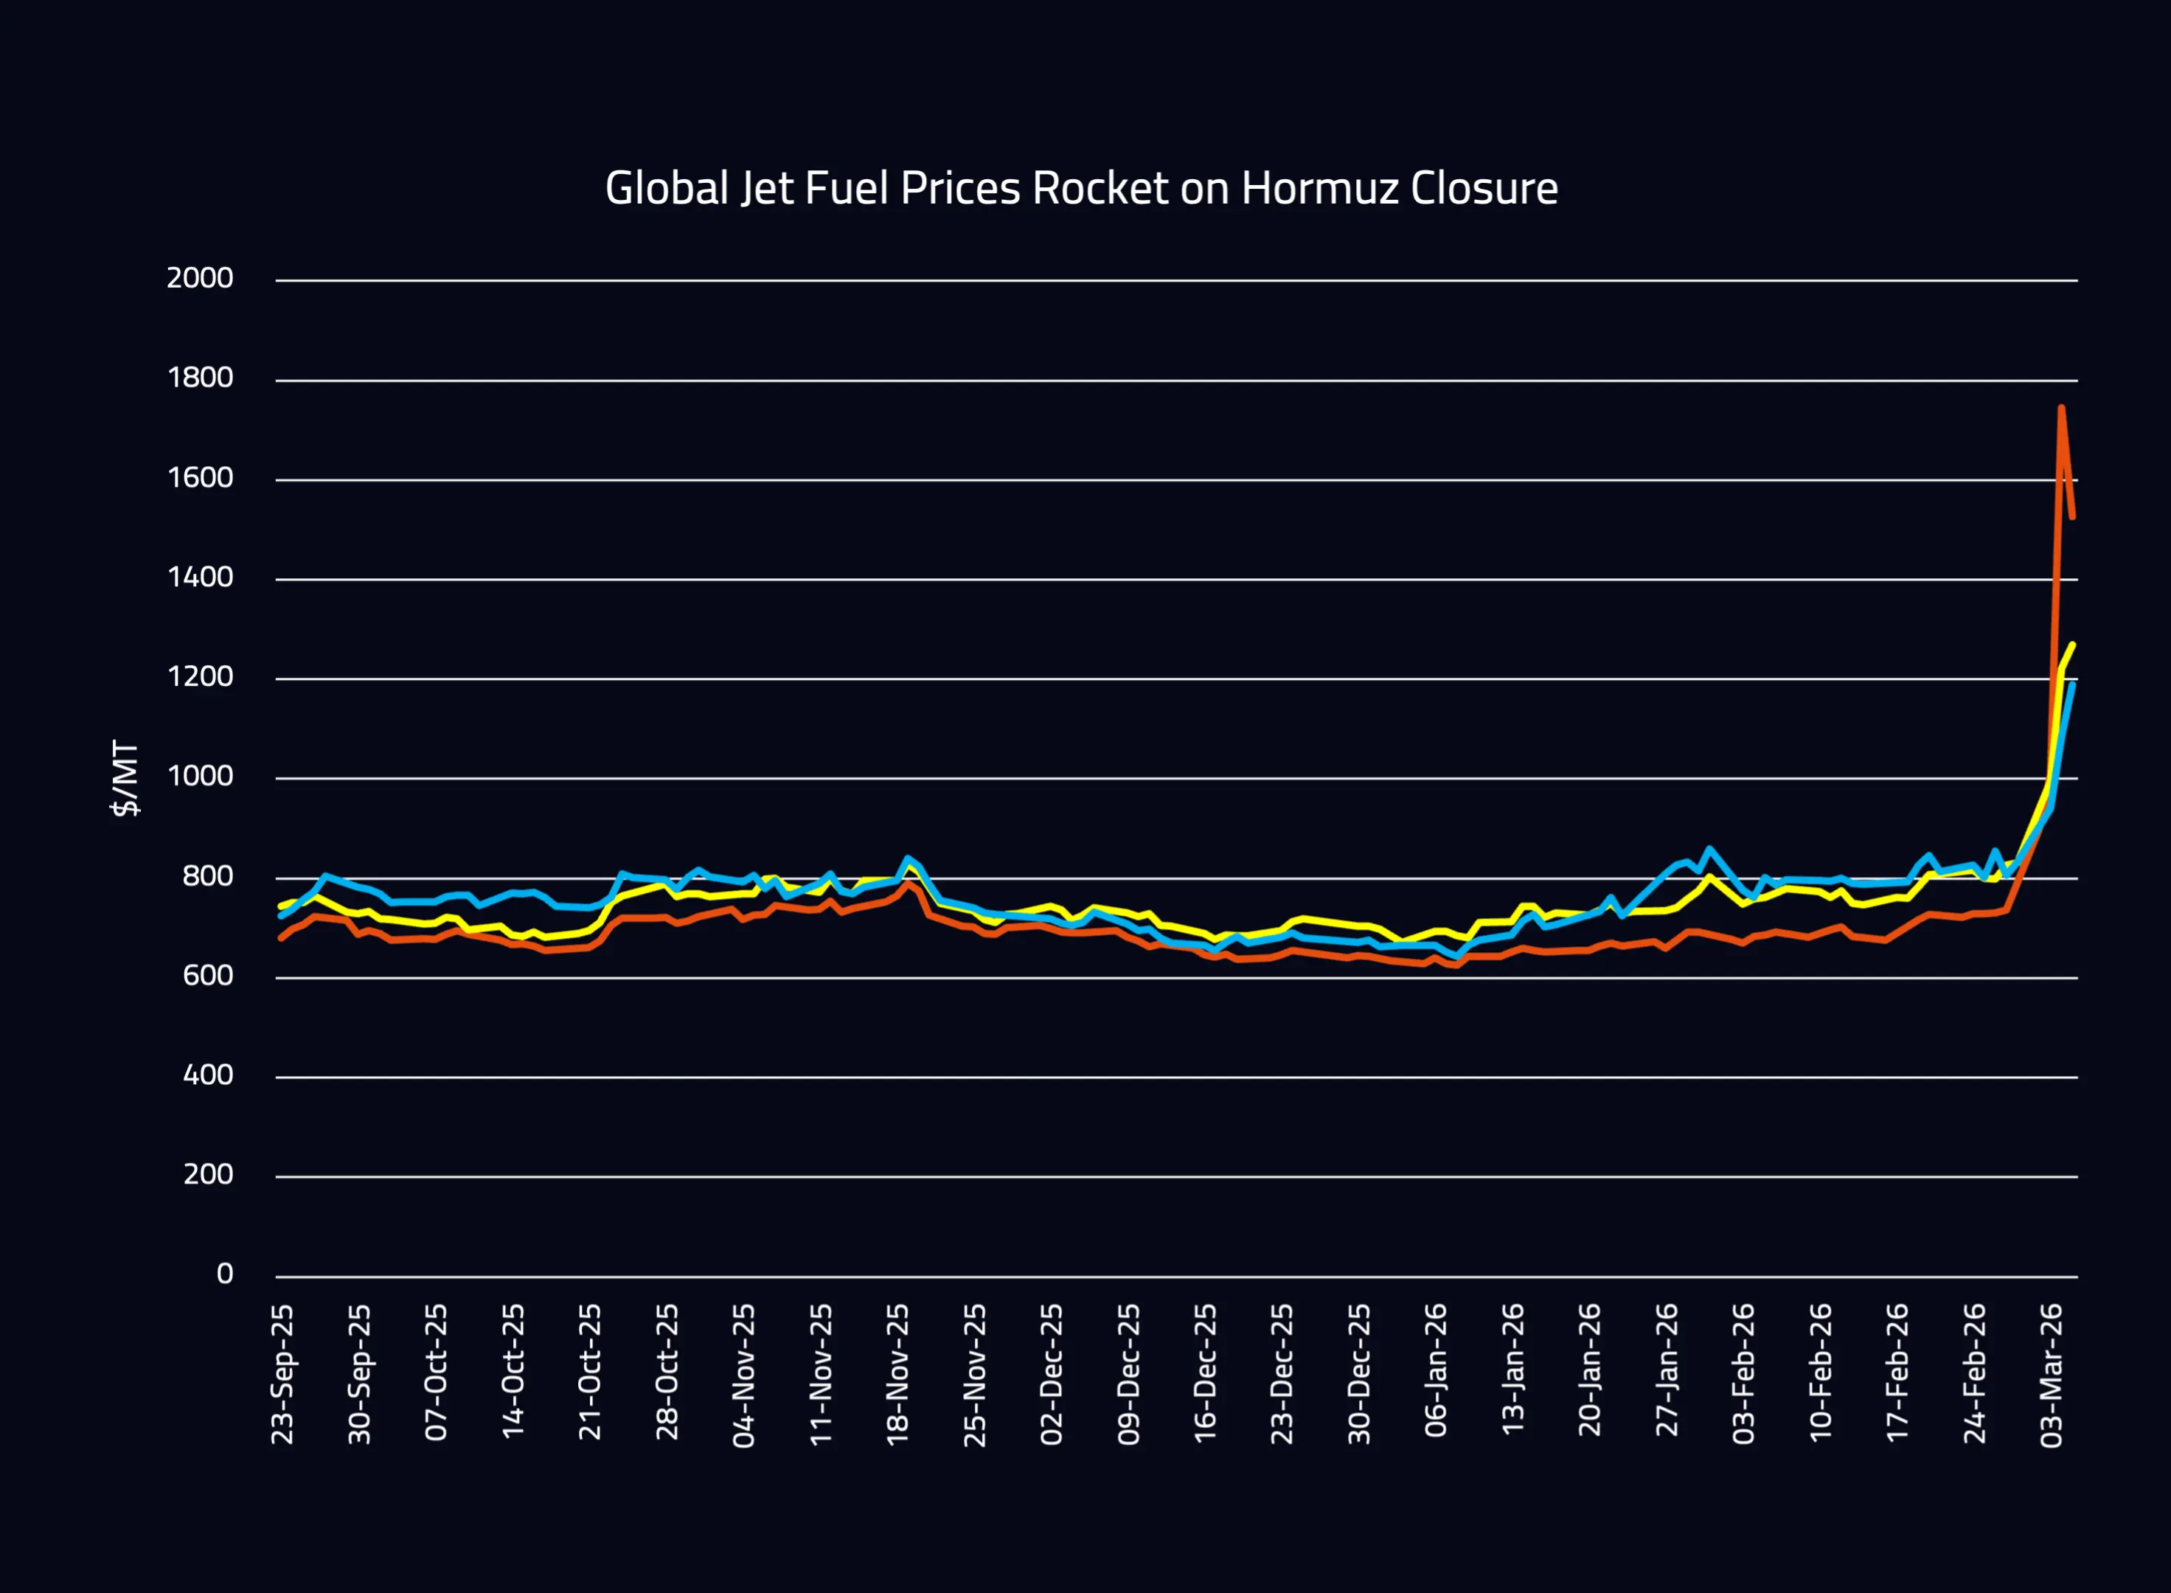Screen dimensions: 2171x1593
Task: Click the blue line's final endpoint
Action: coord(2073,684)
